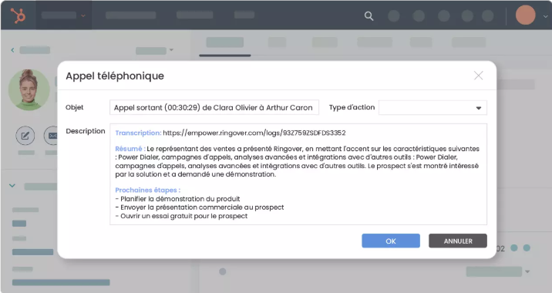The height and width of the screenshot is (293, 552).
Task: Click the email envelope icon behind the dialog
Action: (52, 136)
